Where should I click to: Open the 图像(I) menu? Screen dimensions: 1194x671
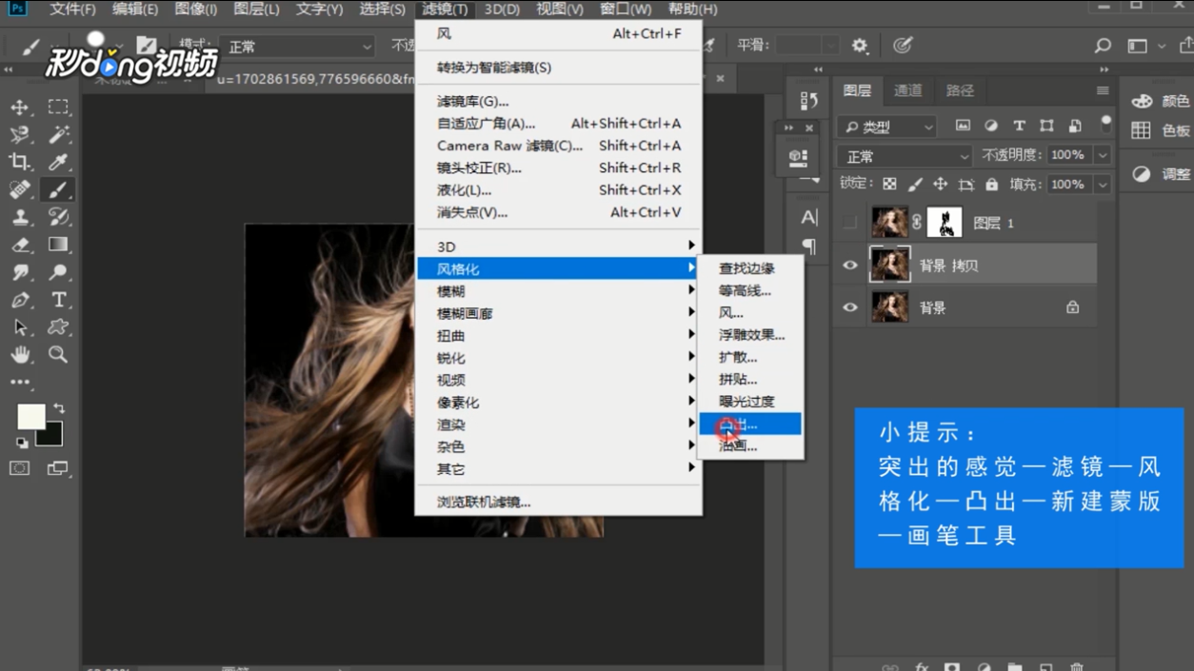coord(196,10)
